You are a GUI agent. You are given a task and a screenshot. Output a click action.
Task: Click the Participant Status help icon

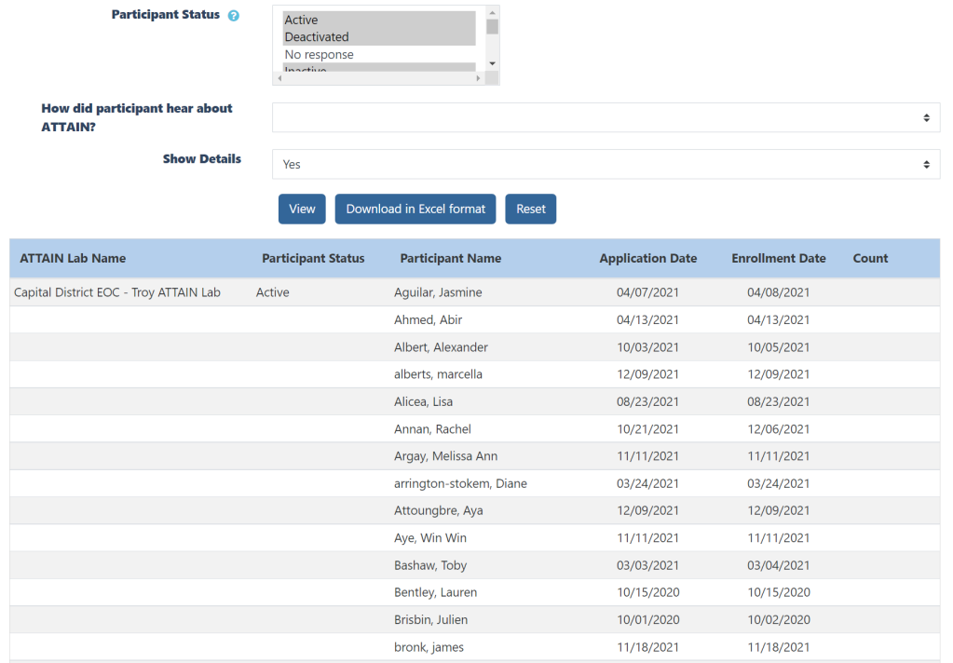[234, 16]
